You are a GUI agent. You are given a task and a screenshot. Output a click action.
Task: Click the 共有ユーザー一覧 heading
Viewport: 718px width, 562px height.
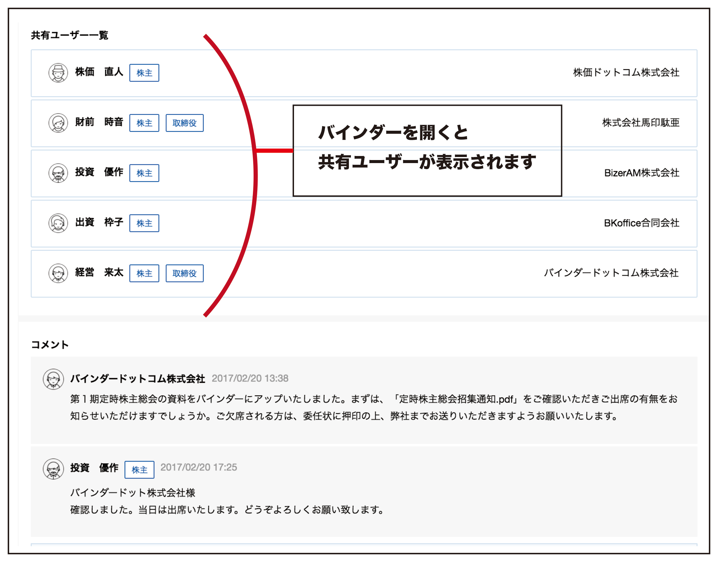point(70,35)
